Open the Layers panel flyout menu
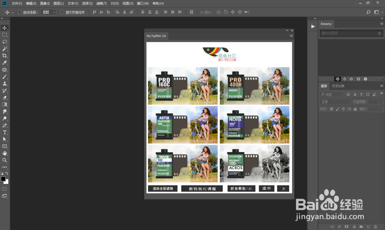Image resolution: width=385 pixels, height=230 pixels. [382, 86]
